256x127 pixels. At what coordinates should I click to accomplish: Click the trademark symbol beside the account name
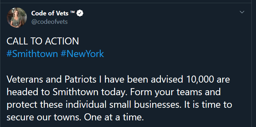(x=72, y=12)
